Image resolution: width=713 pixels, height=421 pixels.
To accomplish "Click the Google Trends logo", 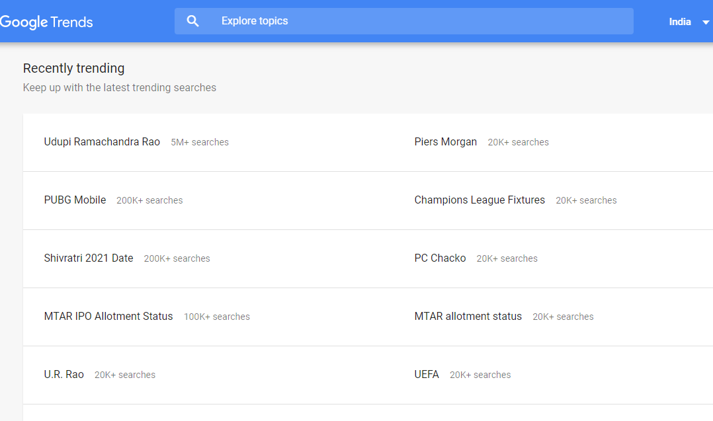I will [x=46, y=22].
